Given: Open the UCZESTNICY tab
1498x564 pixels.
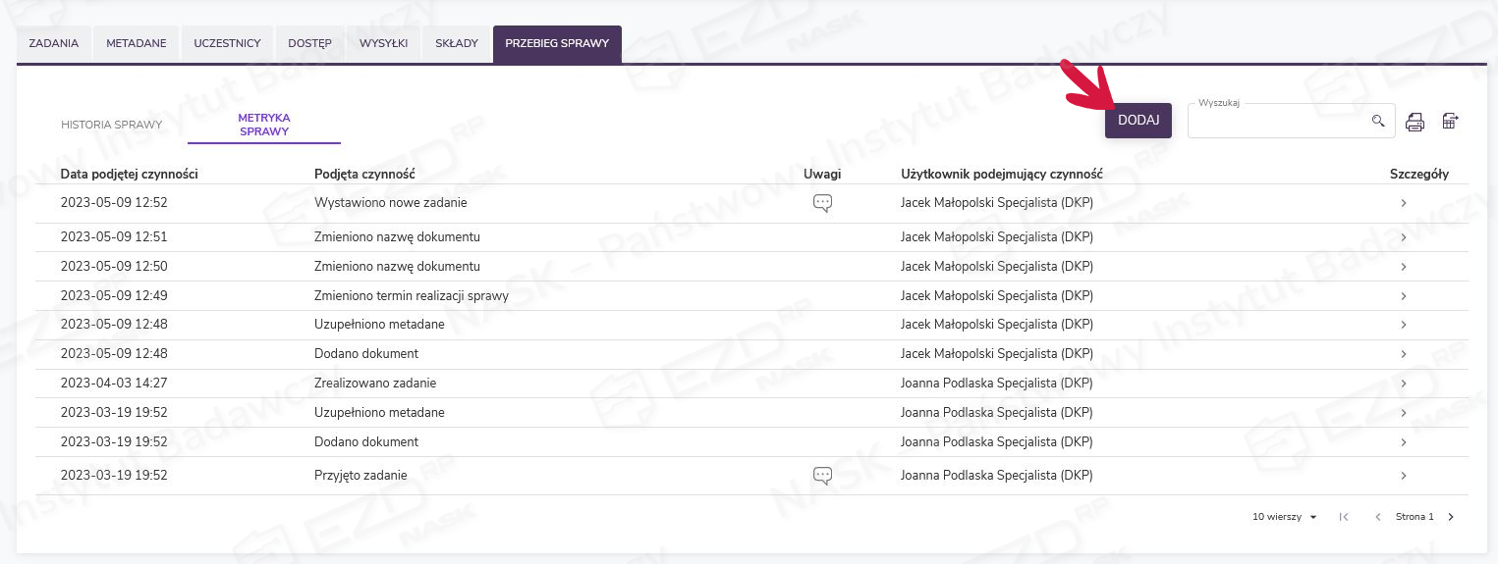Looking at the screenshot, I should (x=227, y=44).
